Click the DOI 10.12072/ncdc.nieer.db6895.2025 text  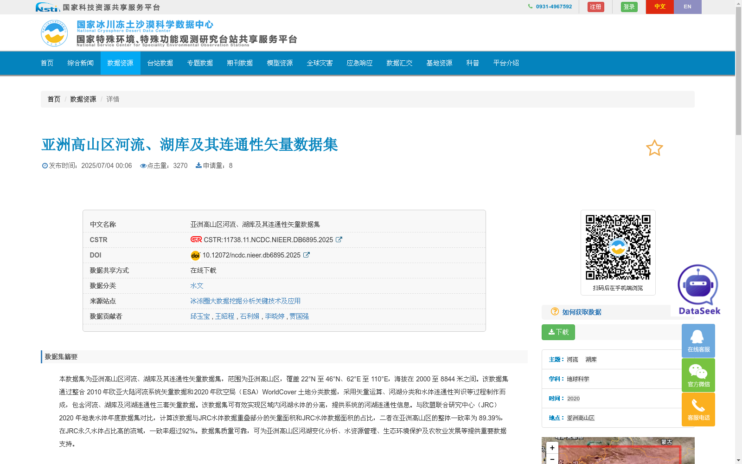coord(251,255)
